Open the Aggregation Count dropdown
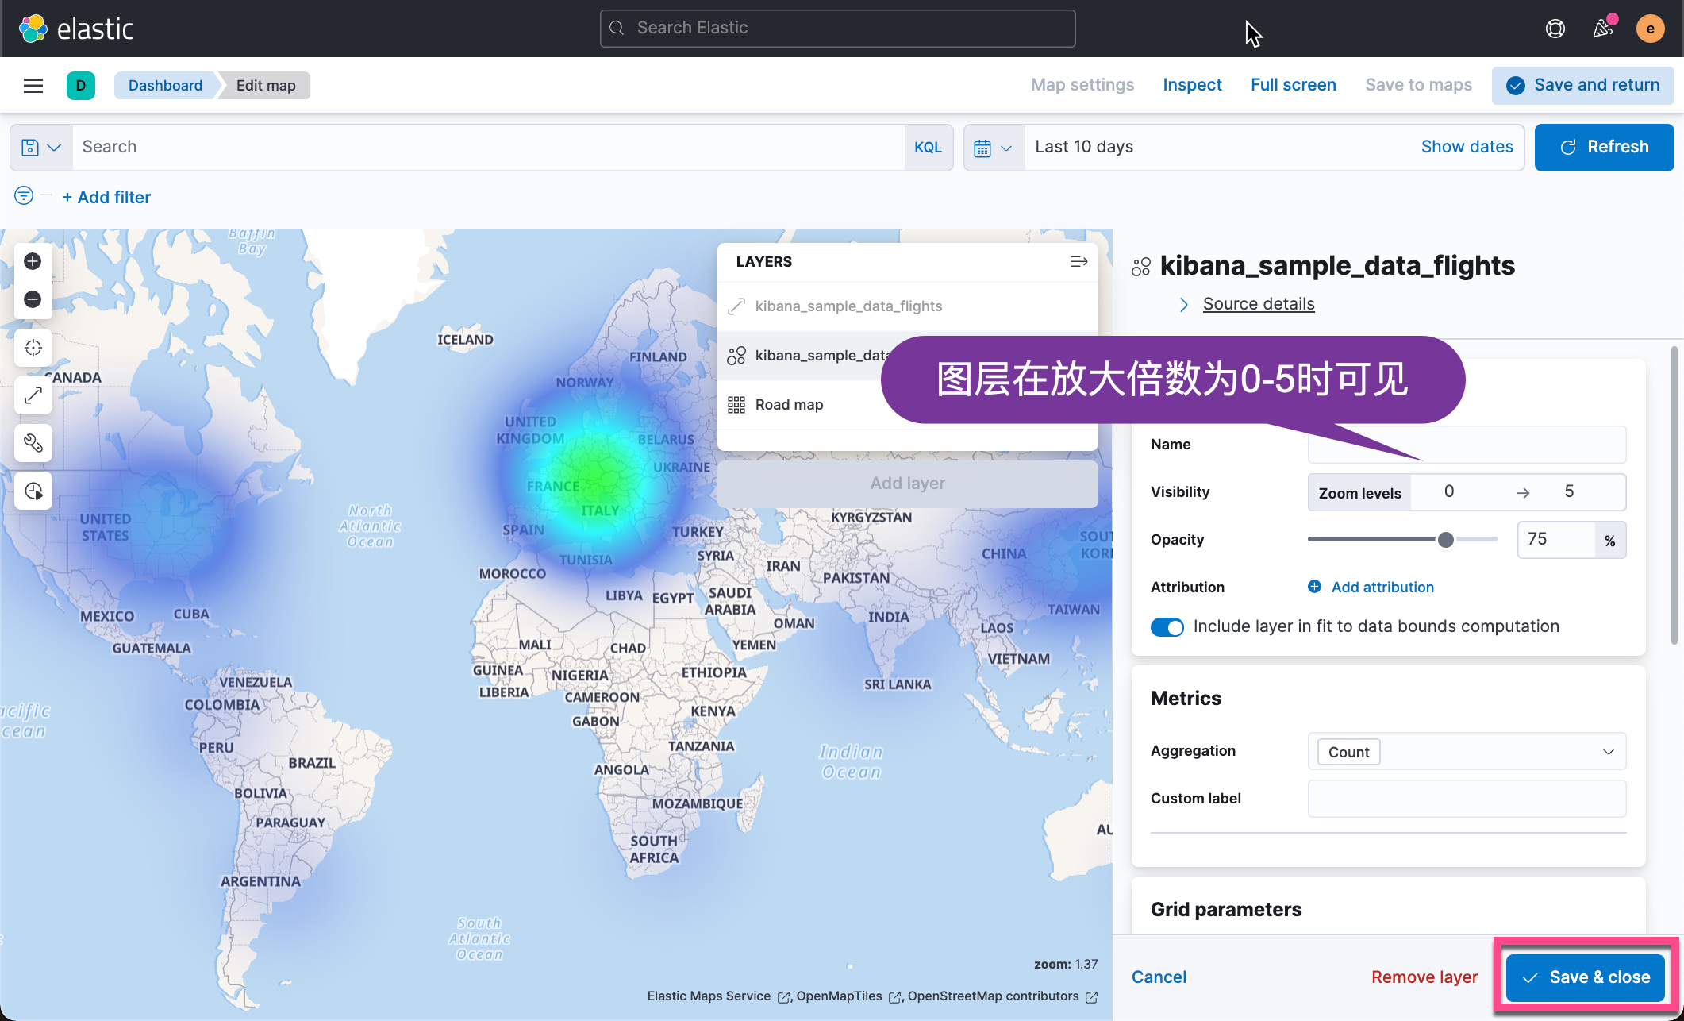Image resolution: width=1684 pixels, height=1021 pixels. (x=1466, y=751)
